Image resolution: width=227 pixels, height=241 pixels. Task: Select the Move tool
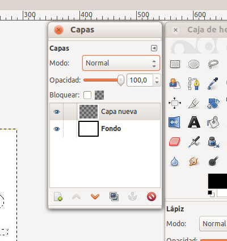tap(175, 103)
